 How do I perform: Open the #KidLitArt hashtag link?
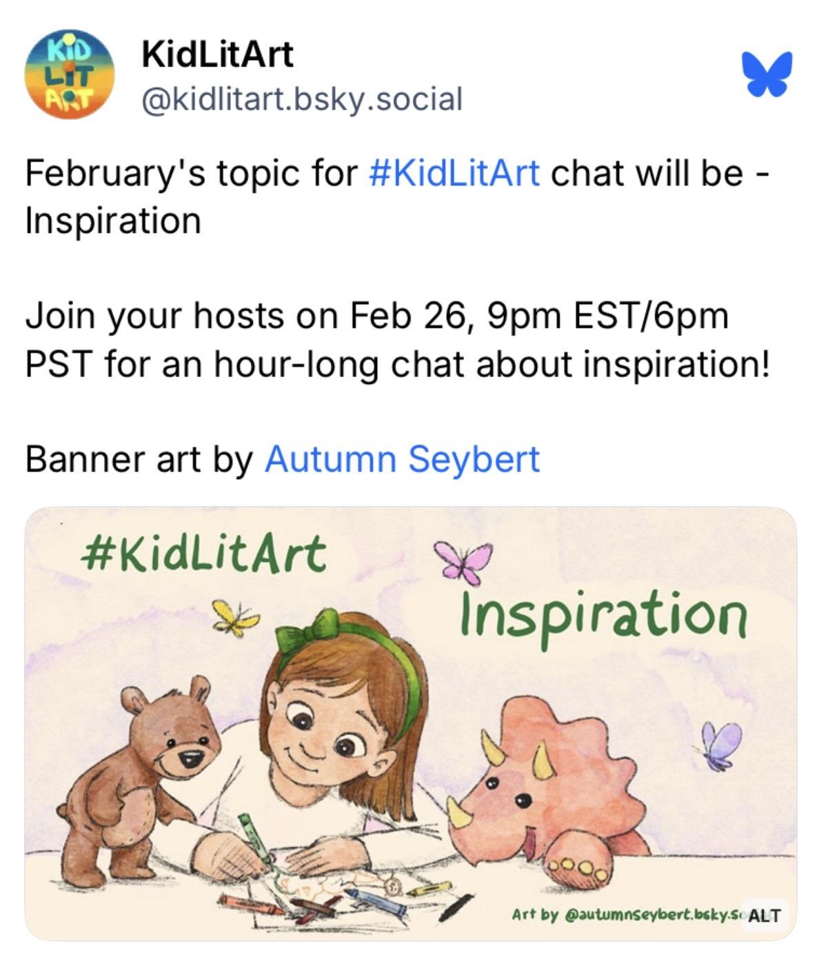point(454,174)
